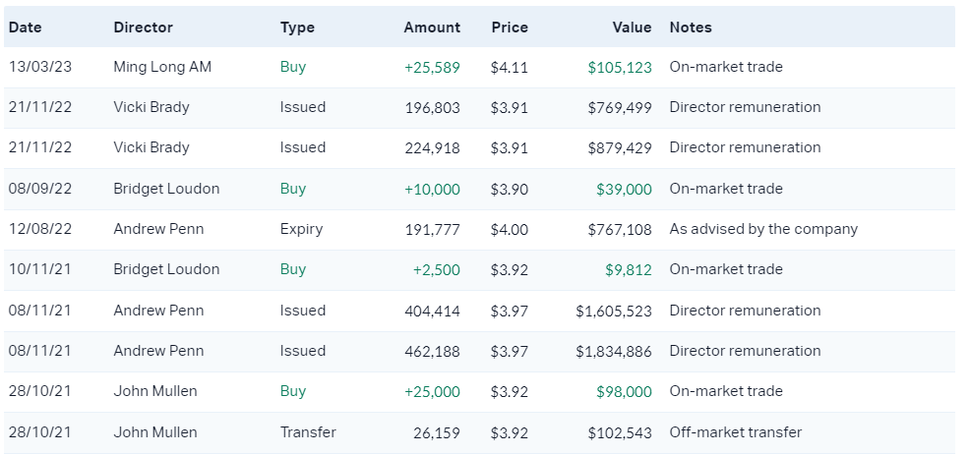Click the Price column header
Screen dimensions: 970x455
click(510, 28)
